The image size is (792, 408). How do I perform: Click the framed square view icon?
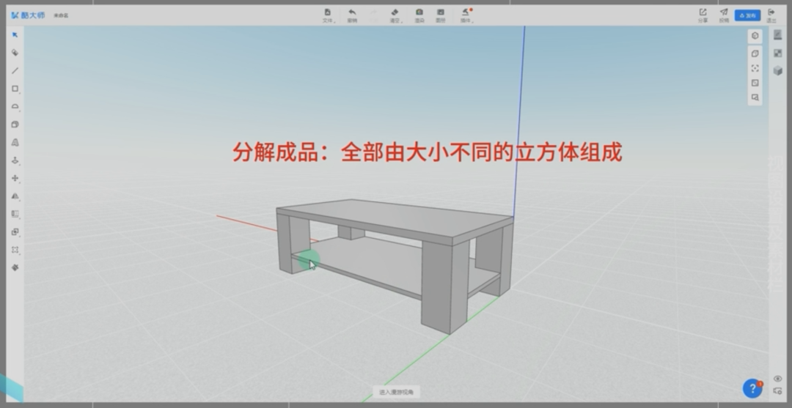coord(755,83)
